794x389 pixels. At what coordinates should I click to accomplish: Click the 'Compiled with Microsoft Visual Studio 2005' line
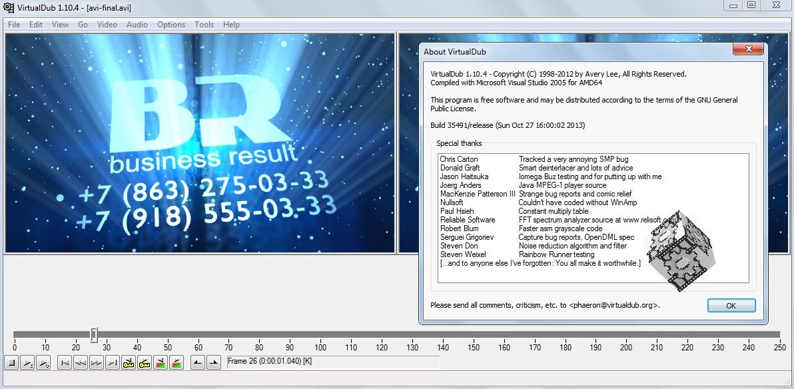[x=516, y=83]
